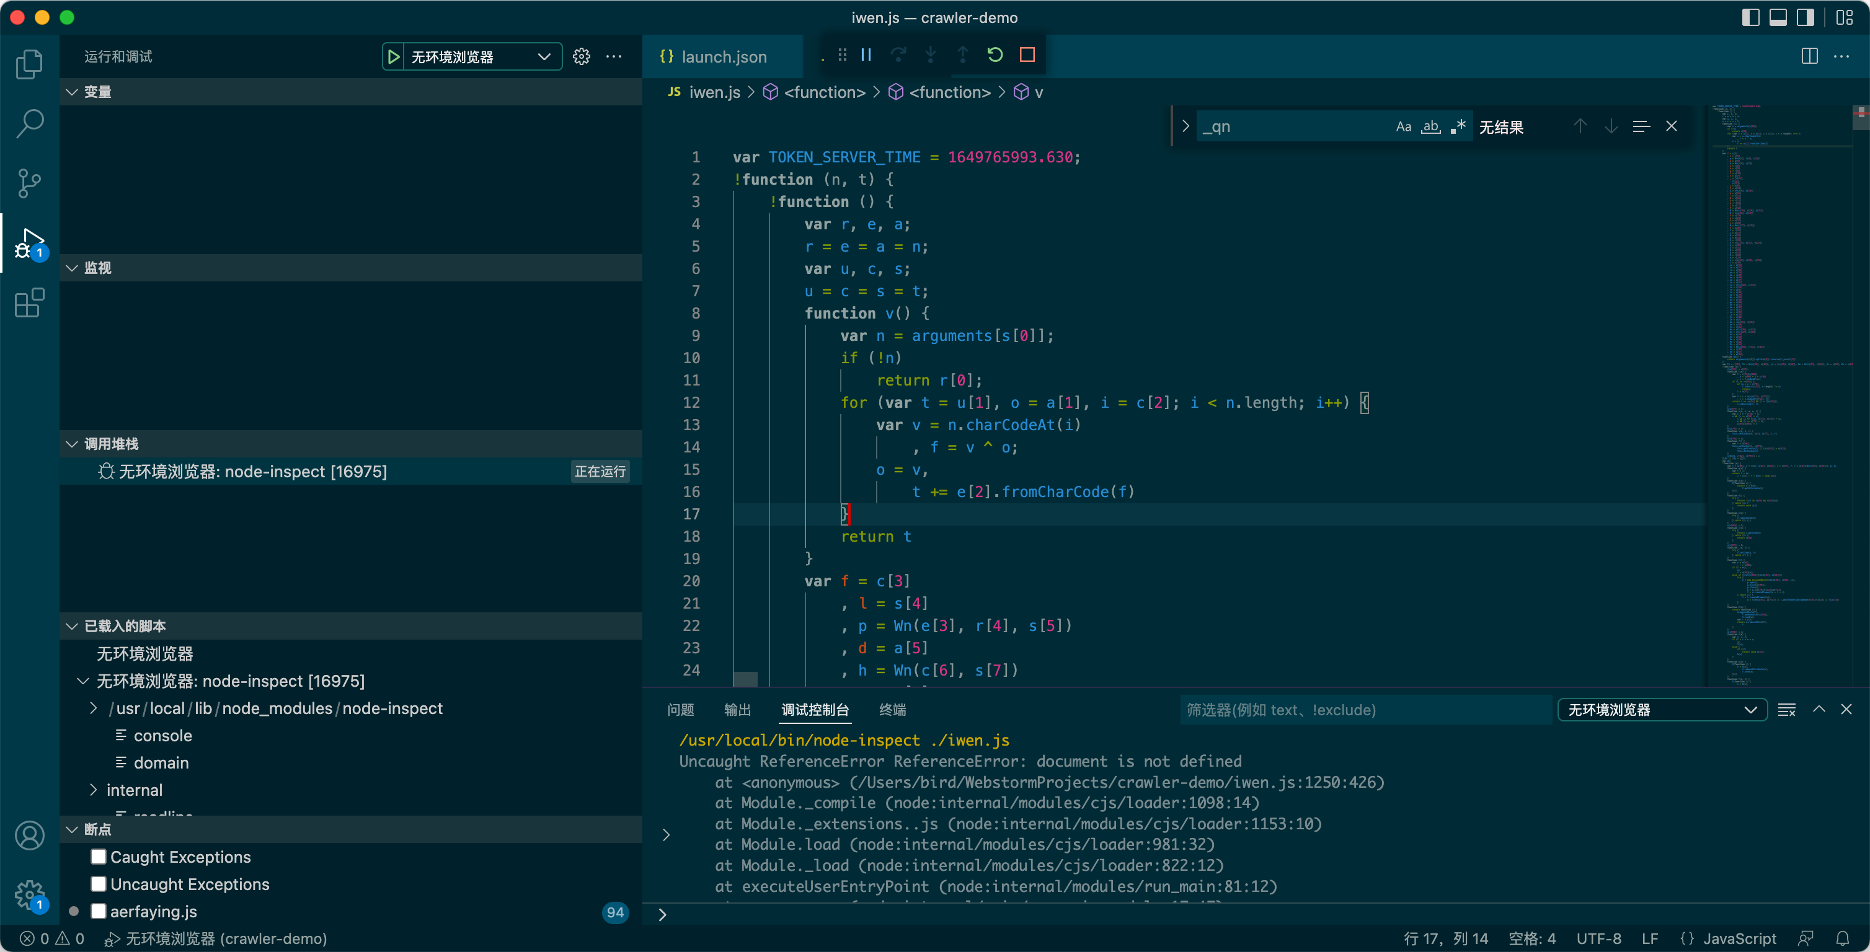
Task: Click the JavaScript language mode in status bar
Action: tap(1739, 938)
